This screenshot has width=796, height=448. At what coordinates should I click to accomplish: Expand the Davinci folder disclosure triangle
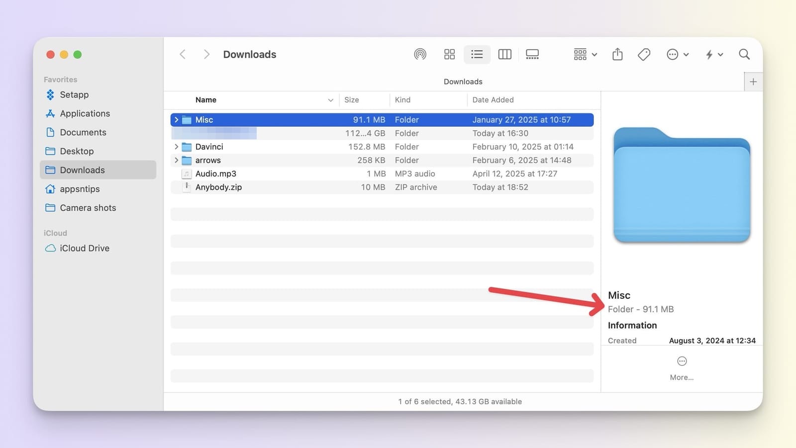pos(176,147)
